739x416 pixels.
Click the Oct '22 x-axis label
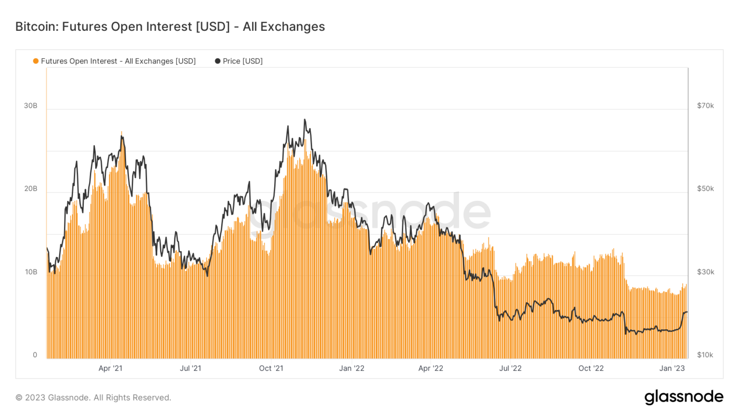[x=591, y=368]
